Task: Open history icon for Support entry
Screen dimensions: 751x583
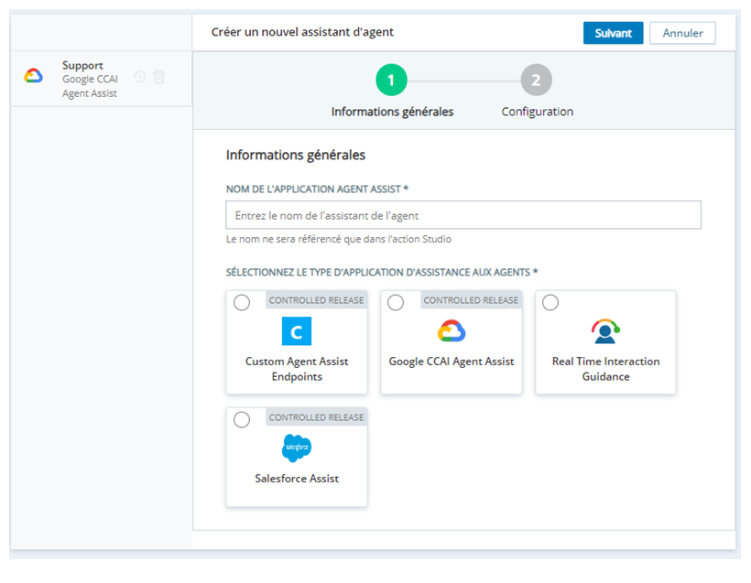Action: [140, 77]
